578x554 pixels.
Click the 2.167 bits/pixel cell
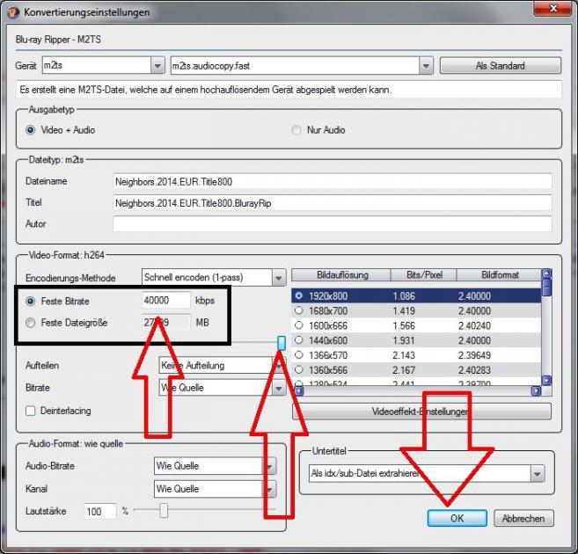click(404, 370)
